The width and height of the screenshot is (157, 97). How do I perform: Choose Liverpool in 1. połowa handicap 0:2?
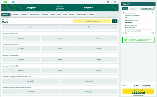click(x=21, y=60)
